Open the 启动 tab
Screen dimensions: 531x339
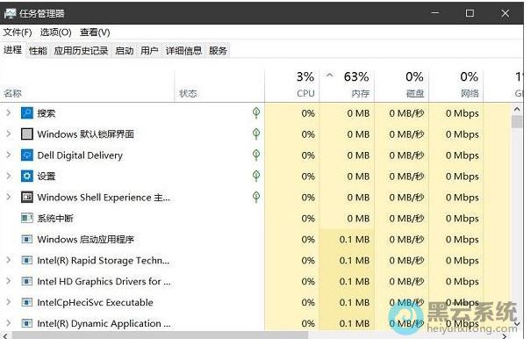point(125,51)
